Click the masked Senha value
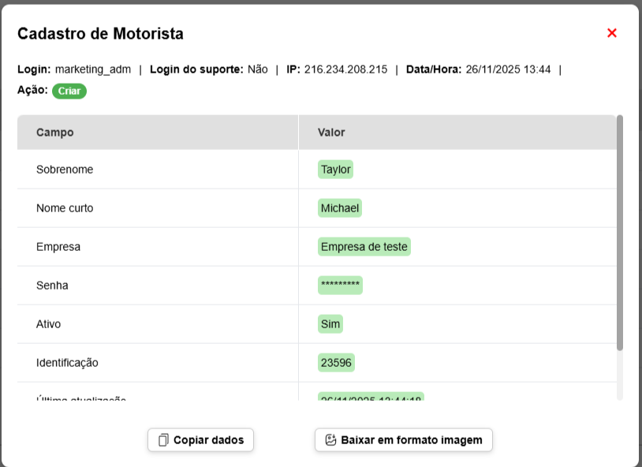Screen dimensions: 642x467 (340, 286)
